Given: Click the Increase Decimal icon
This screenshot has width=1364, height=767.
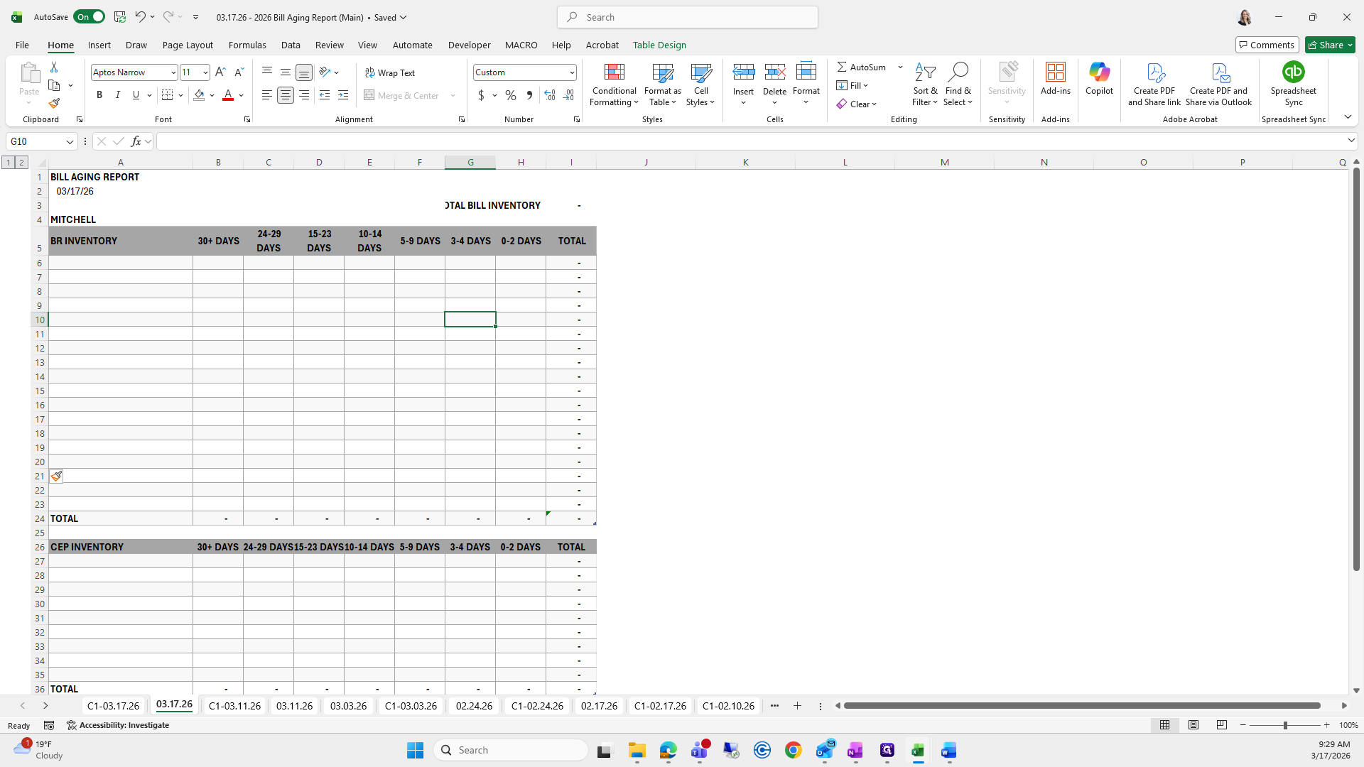Looking at the screenshot, I should point(549,95).
